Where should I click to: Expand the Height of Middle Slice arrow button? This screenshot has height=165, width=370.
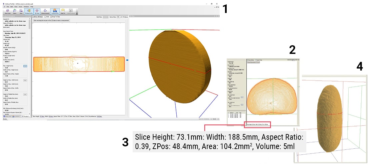pos(25,94)
